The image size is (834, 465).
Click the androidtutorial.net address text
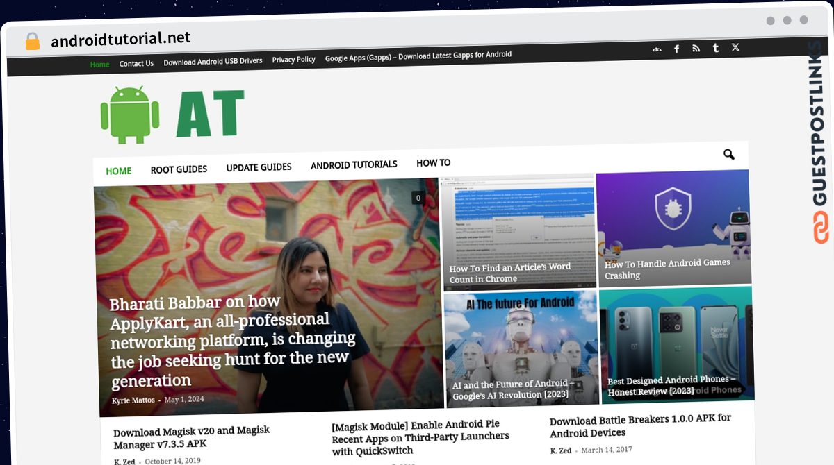(x=120, y=39)
